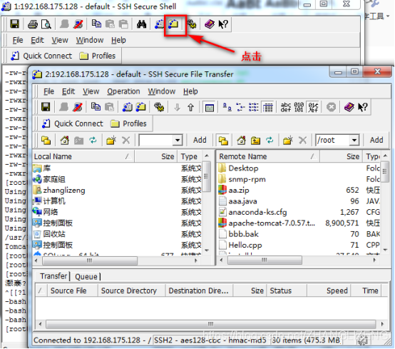Viewport: 395px width, 349px height.
Task: Click Save icon in File Transfer toolbar
Action: click(x=46, y=107)
